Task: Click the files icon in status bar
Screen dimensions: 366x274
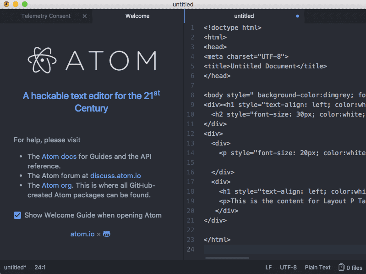Action: click(x=341, y=267)
